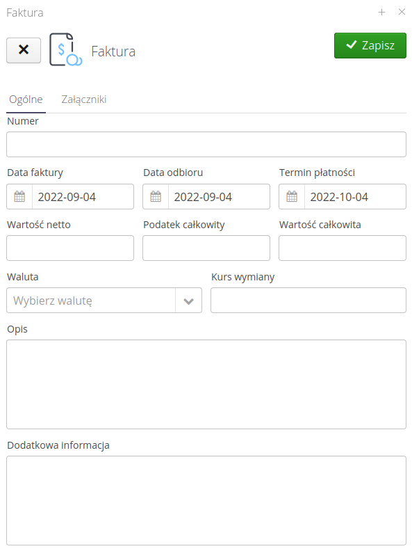The height and width of the screenshot is (551, 412).
Task: Click the Dodatkowa informacja text area
Action: (206, 501)
